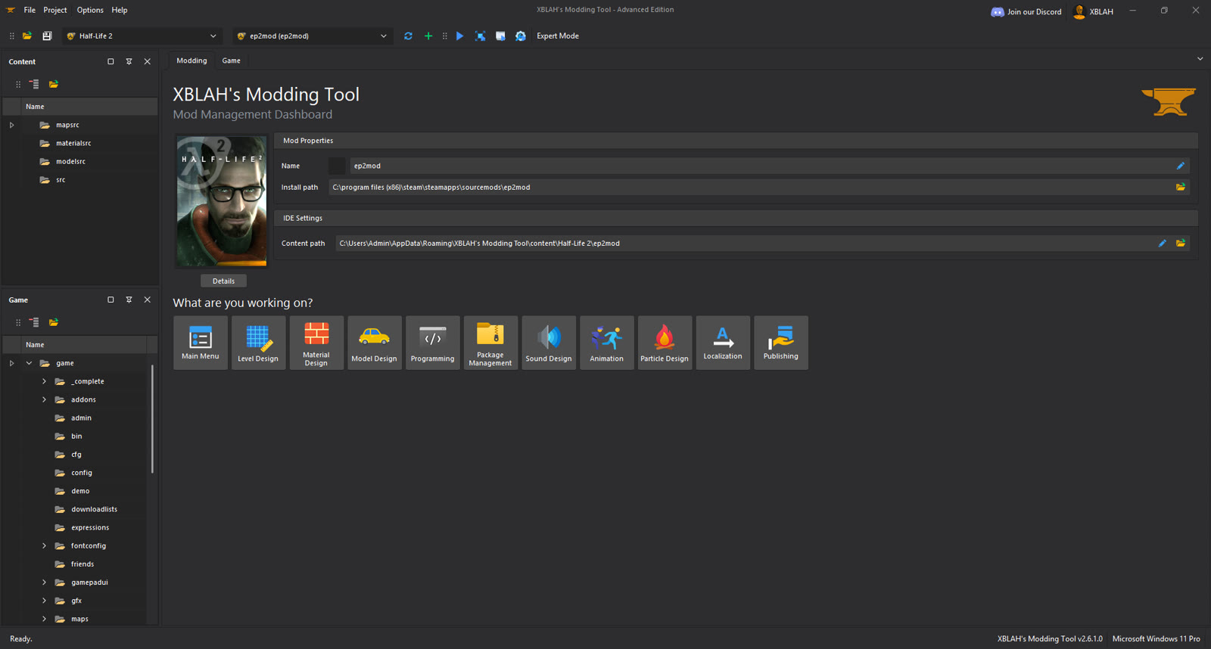1211x649 pixels.
Task: Select the materialsrc folder in Content
Action: click(x=73, y=143)
